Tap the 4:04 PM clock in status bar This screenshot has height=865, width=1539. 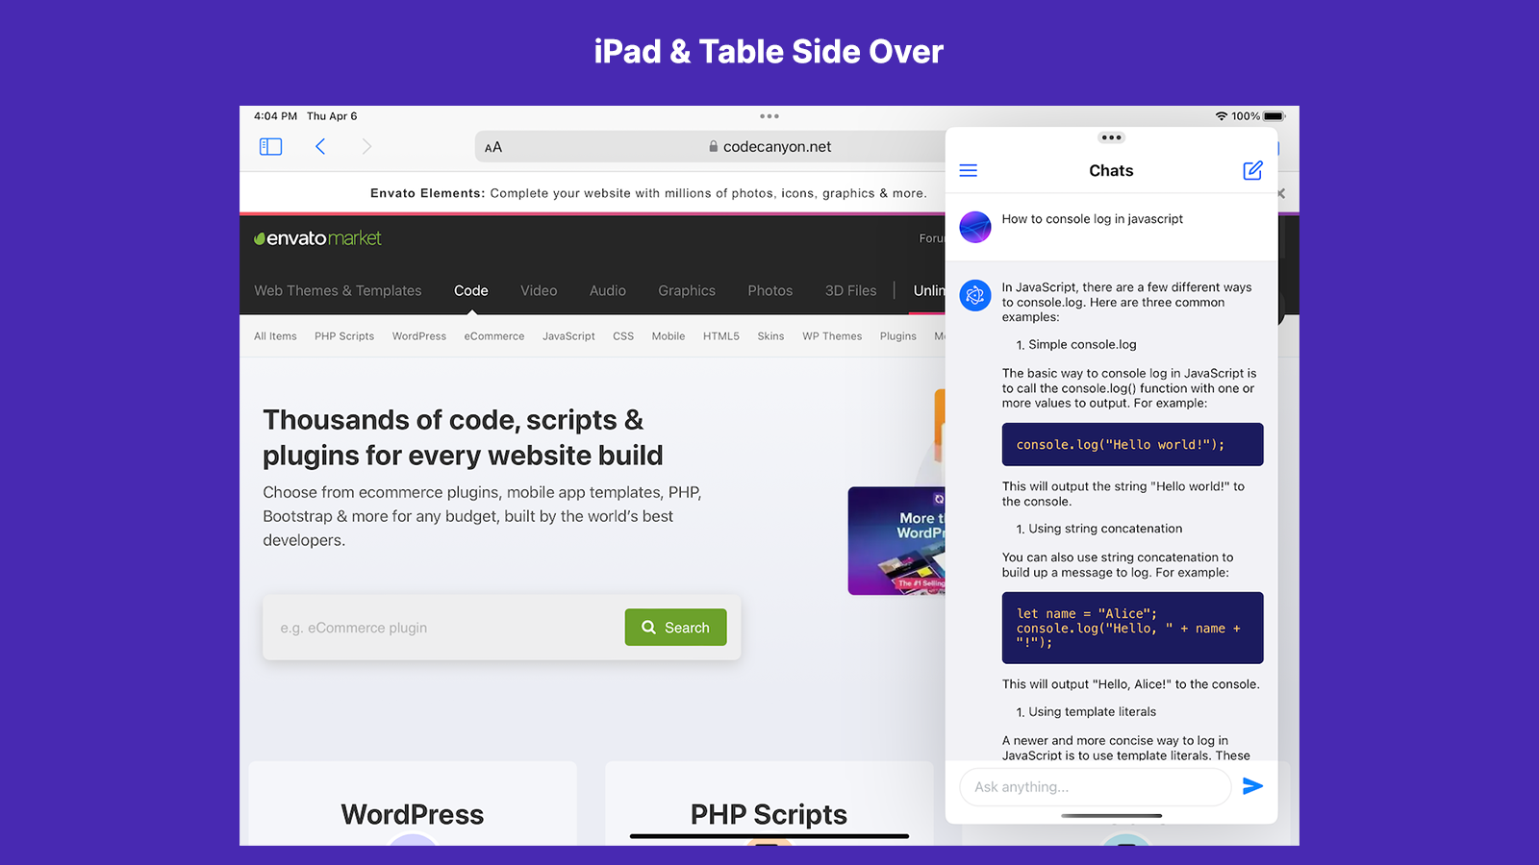coord(275,116)
